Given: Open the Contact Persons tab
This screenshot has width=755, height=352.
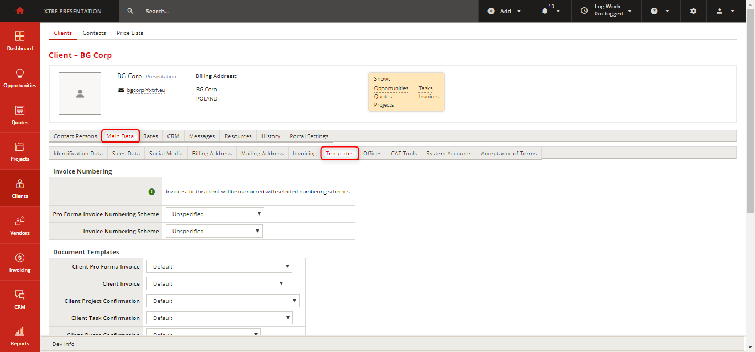Looking at the screenshot, I should click(75, 136).
